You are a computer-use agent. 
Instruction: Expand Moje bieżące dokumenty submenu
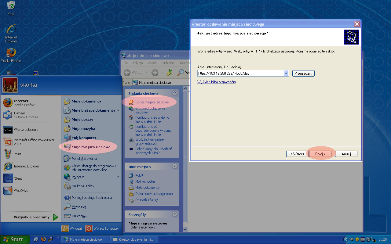pos(91,110)
